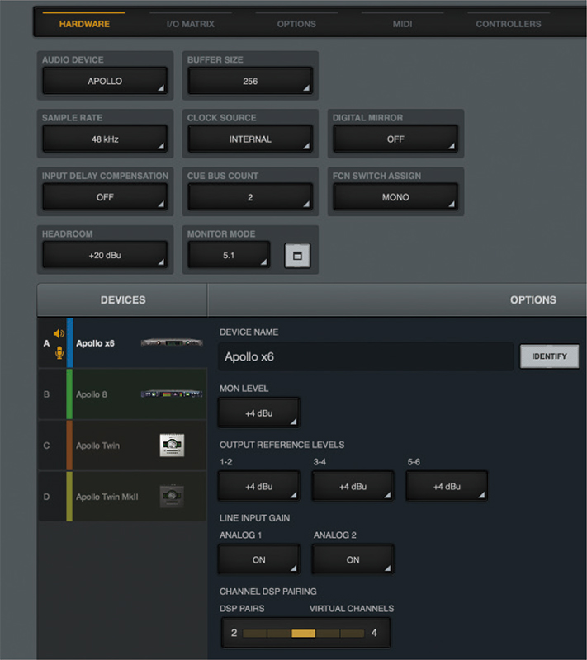Open Input Delay Compensation dropdown

click(x=105, y=197)
